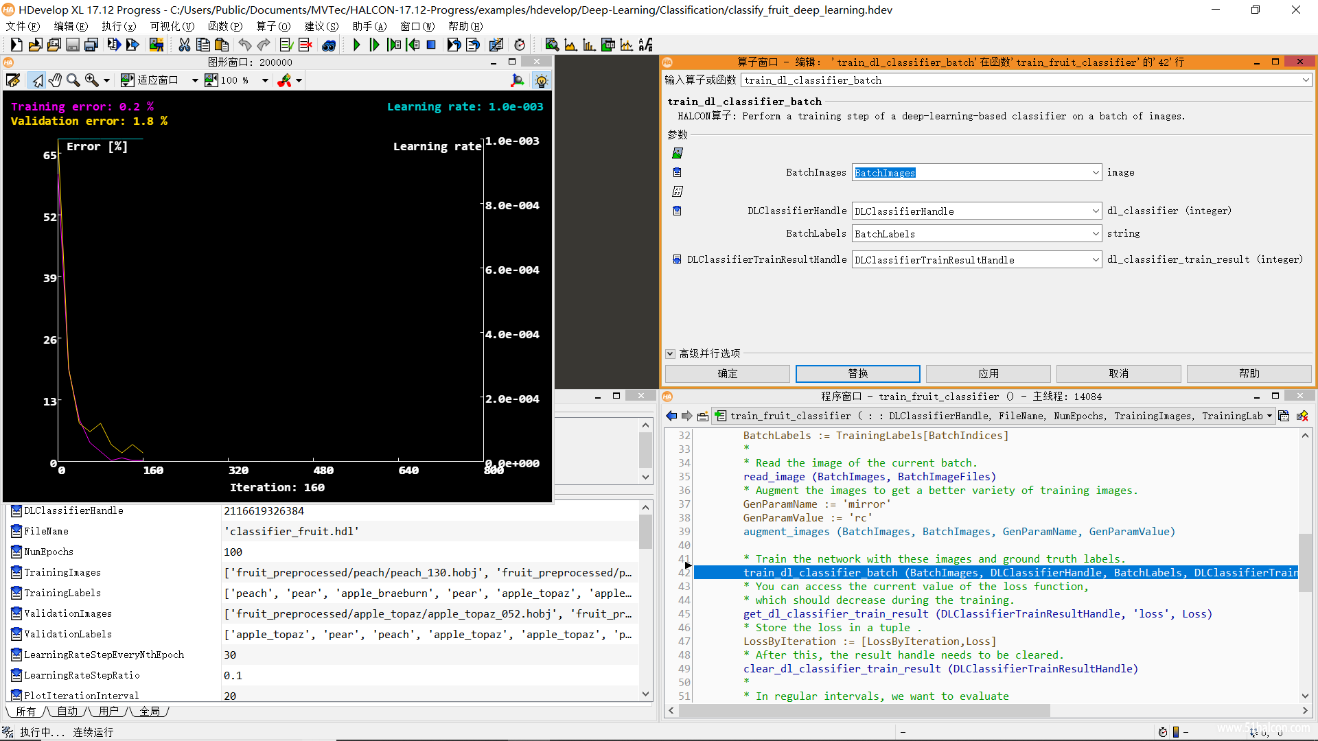Toggle the light bulb icon in graphics window

541,80
